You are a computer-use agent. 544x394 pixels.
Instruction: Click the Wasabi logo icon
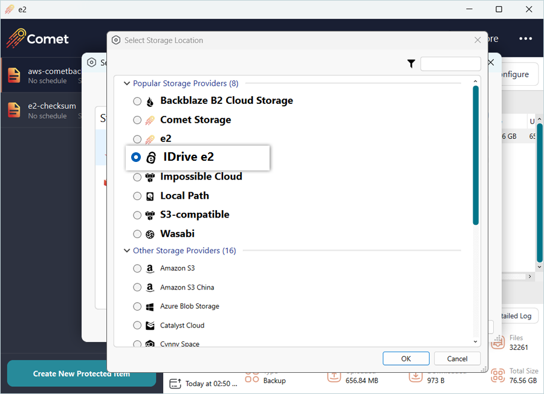150,234
